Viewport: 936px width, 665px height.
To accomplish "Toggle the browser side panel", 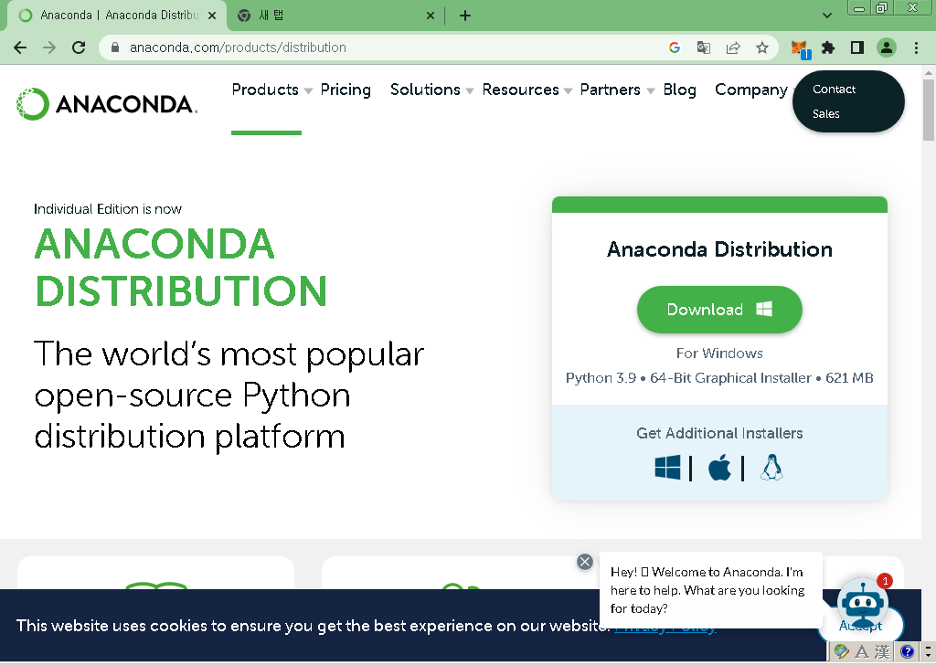I will click(857, 47).
